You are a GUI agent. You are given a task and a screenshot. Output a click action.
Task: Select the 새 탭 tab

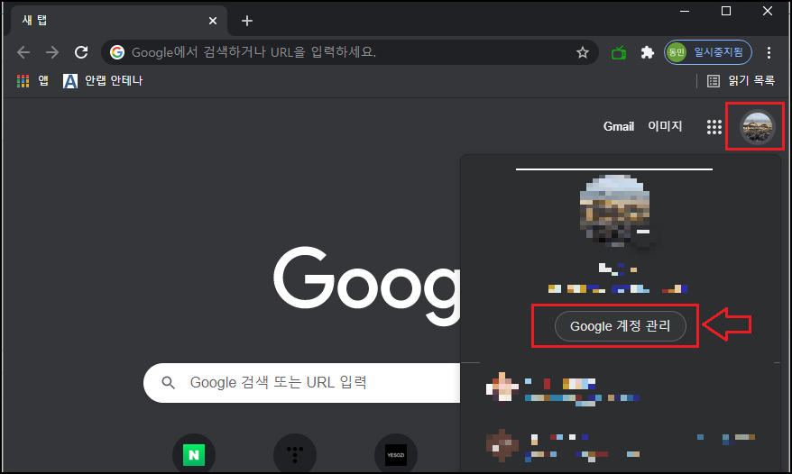tap(117, 20)
